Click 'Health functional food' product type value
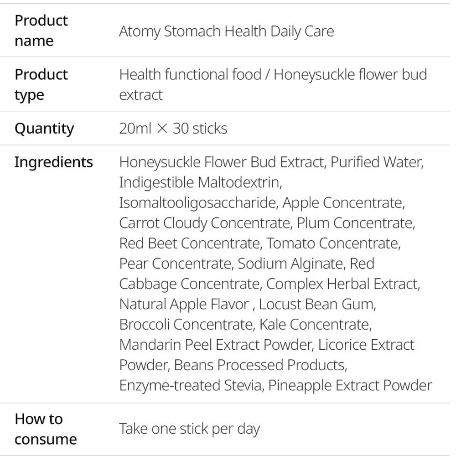This screenshot has width=456, height=456. [190, 74]
